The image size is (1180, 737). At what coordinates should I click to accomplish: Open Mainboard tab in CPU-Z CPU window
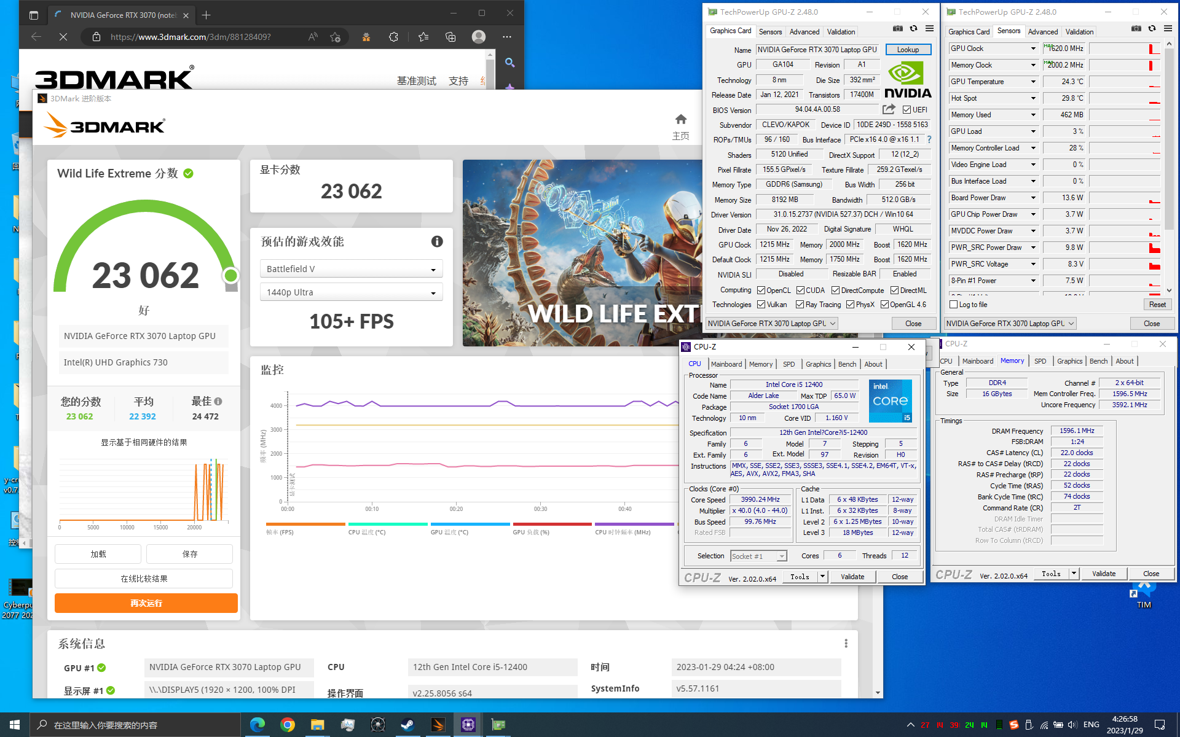coord(726,364)
